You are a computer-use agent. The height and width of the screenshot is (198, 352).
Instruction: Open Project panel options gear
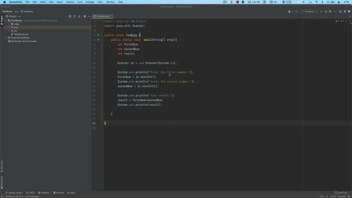[85, 16]
